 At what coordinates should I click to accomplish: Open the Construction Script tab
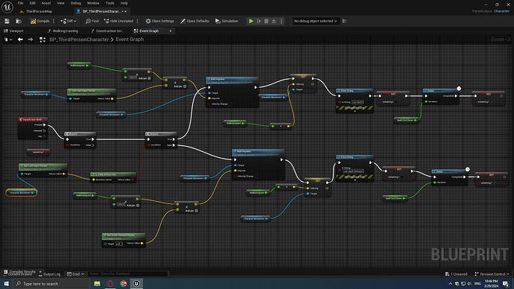click(107, 31)
